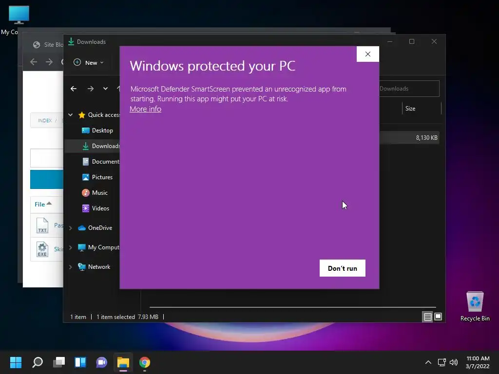Screen dimensions: 499x374
Task: Click the horizontal scrollbar in Downloads window
Action: [293, 307]
